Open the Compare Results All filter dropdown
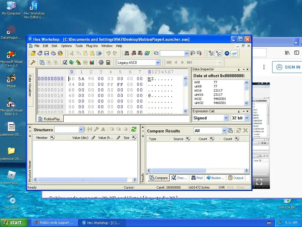The height and width of the screenshot is (227, 302). [224, 131]
